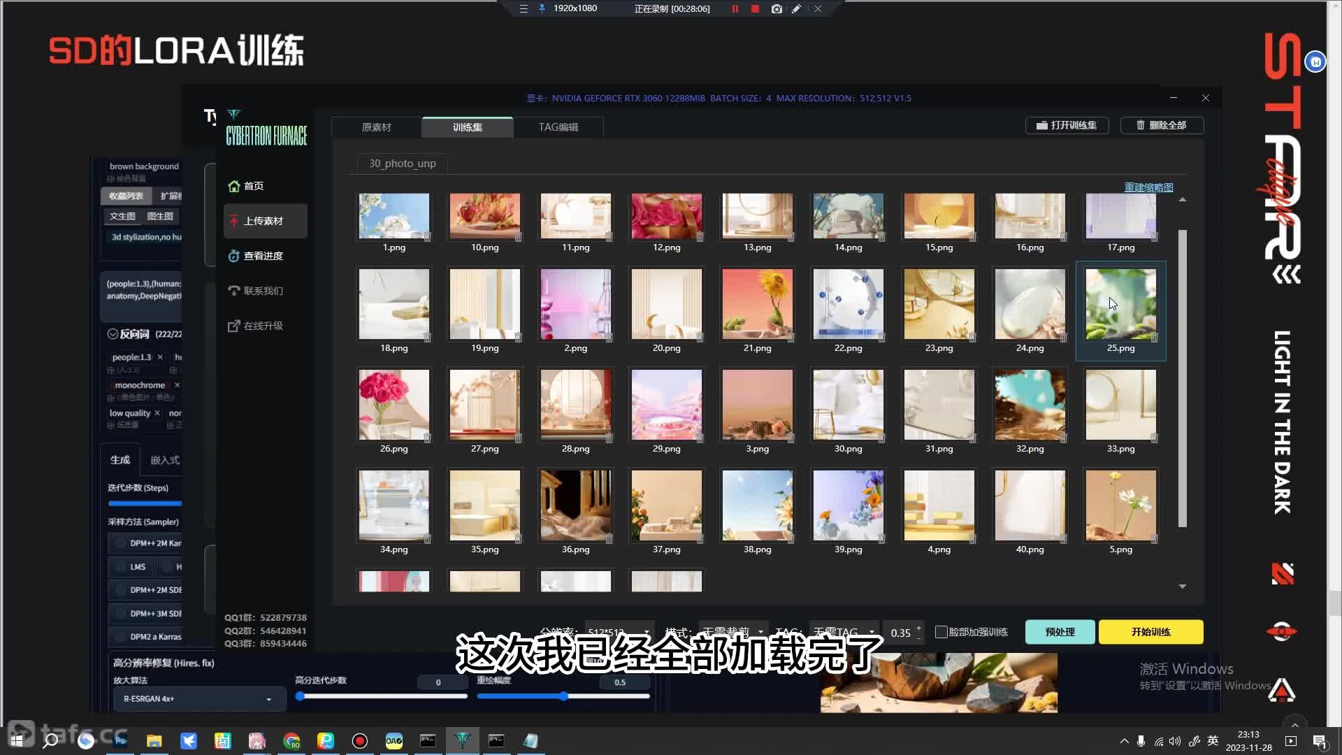Switch to the 原素材 tab

click(x=377, y=127)
